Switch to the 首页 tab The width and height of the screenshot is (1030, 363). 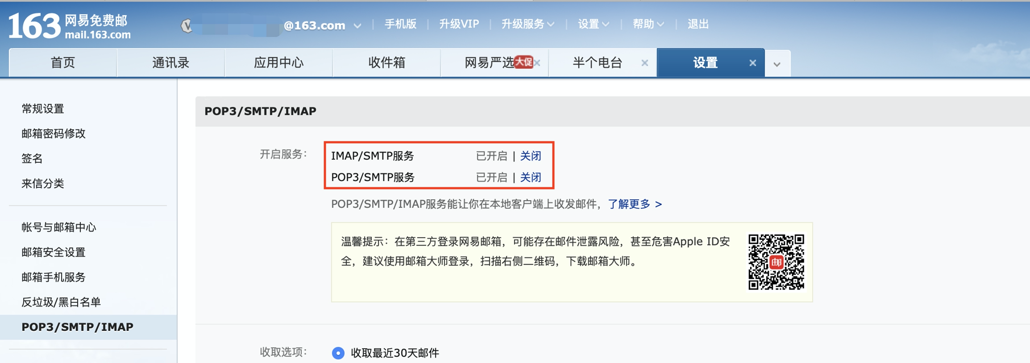[x=63, y=62]
